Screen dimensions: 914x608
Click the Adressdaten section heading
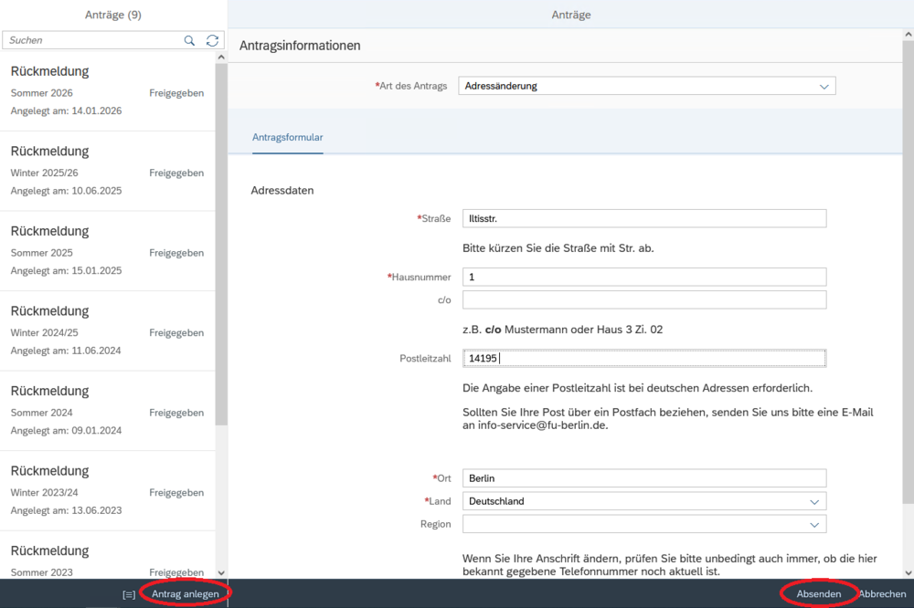pyautogui.click(x=282, y=191)
